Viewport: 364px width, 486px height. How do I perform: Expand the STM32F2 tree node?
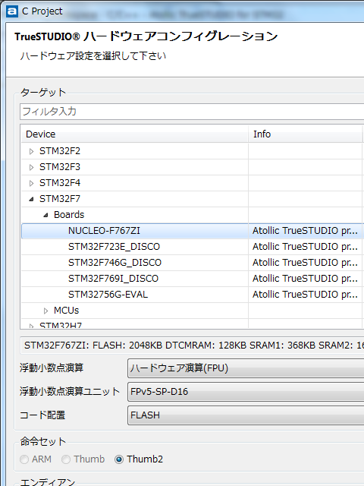click(x=31, y=151)
